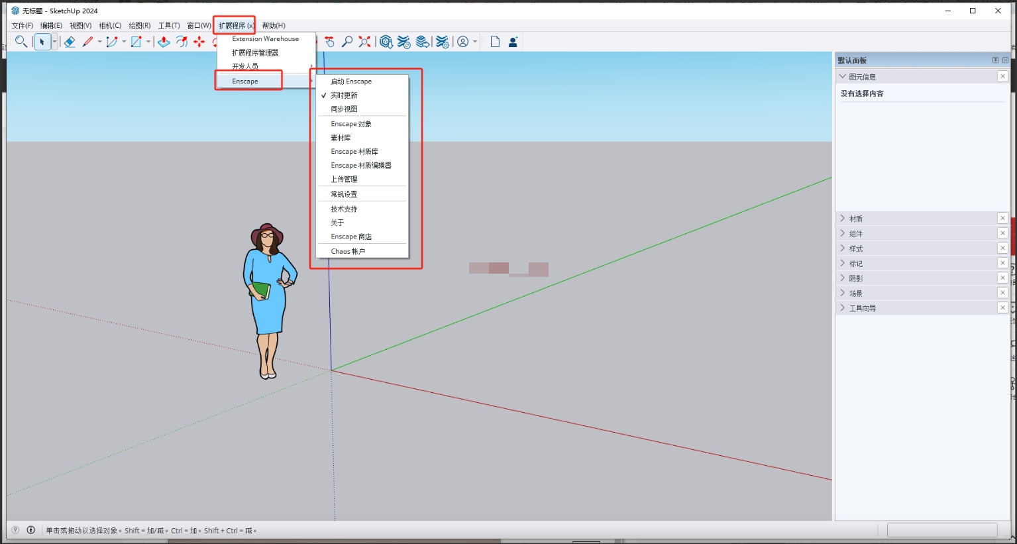Image resolution: width=1017 pixels, height=544 pixels.
Task: Expand the 样式 panel
Action: [843, 248]
